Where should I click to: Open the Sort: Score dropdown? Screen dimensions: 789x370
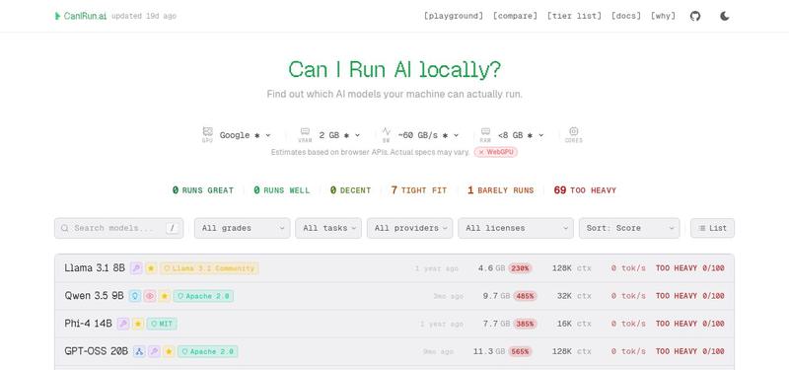pyautogui.click(x=629, y=228)
